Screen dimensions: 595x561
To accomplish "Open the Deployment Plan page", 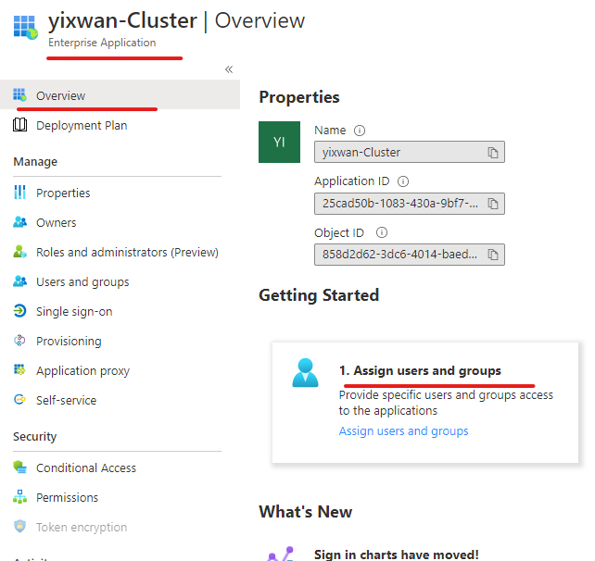I will click(x=82, y=126).
